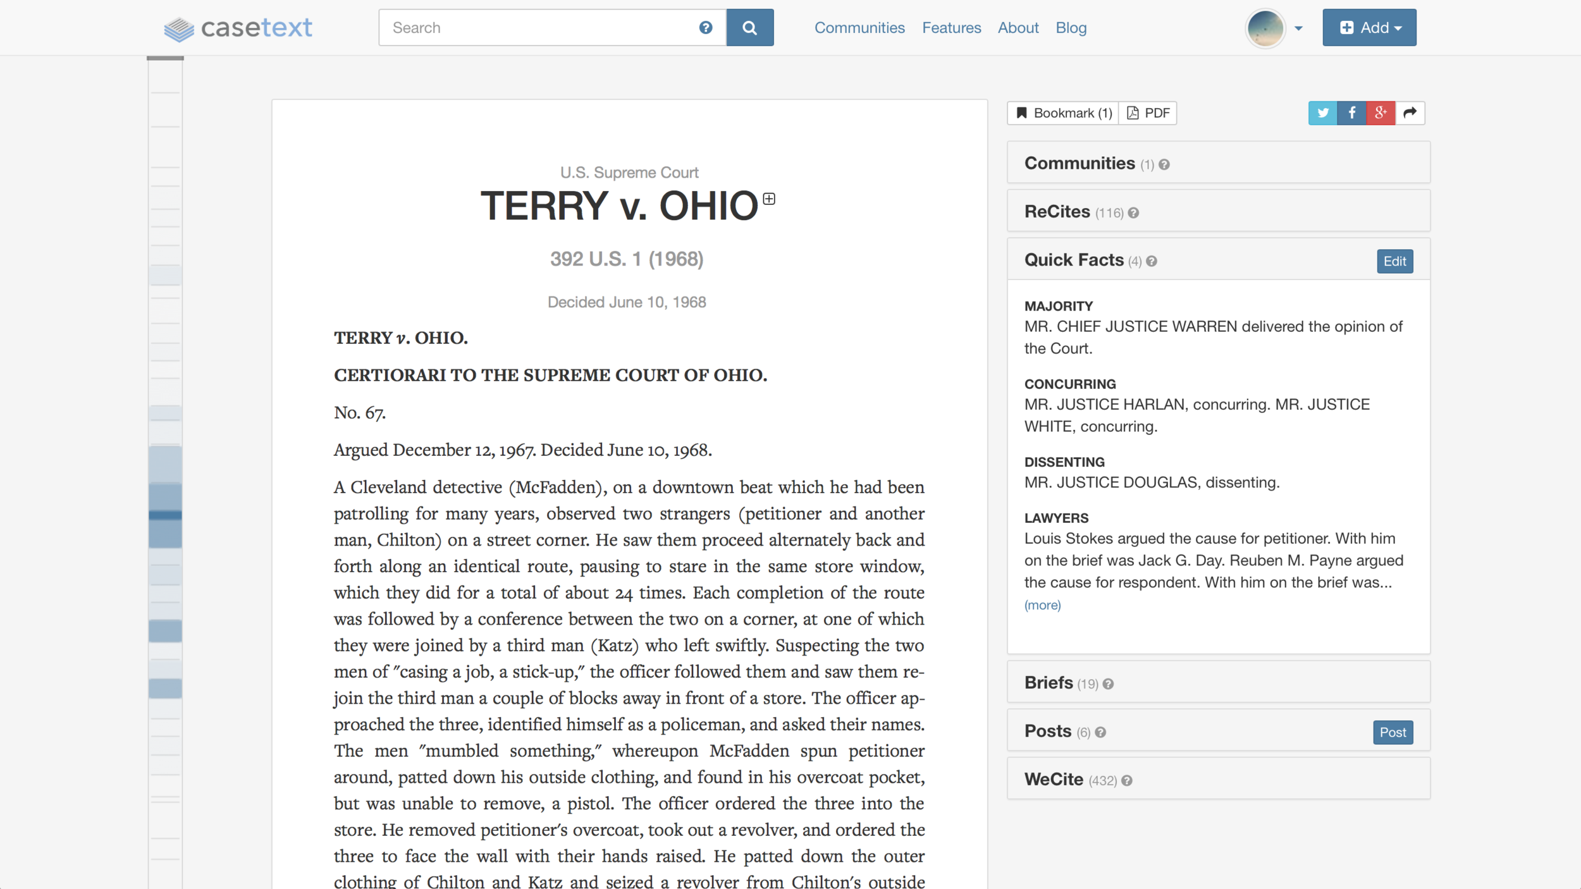1581x889 pixels.
Task: Expand the Communities sidebar panel
Action: pos(1219,163)
